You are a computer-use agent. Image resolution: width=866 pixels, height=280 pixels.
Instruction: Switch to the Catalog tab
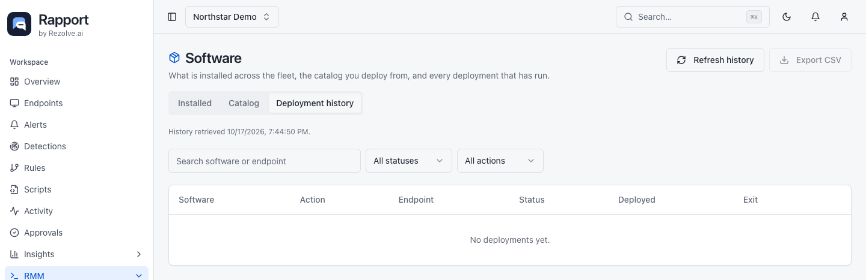coord(244,103)
